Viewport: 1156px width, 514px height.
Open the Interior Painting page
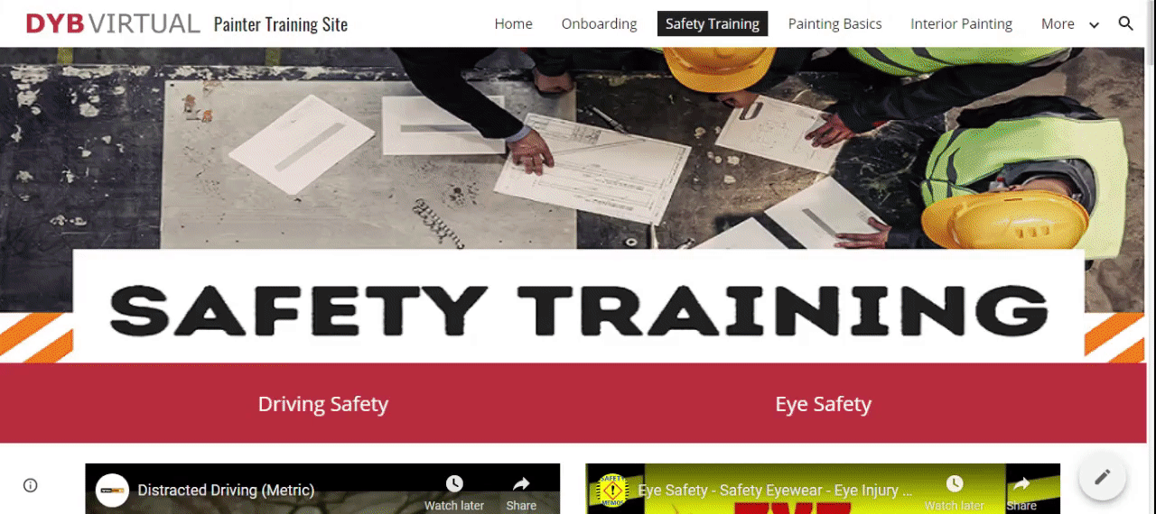tap(961, 24)
